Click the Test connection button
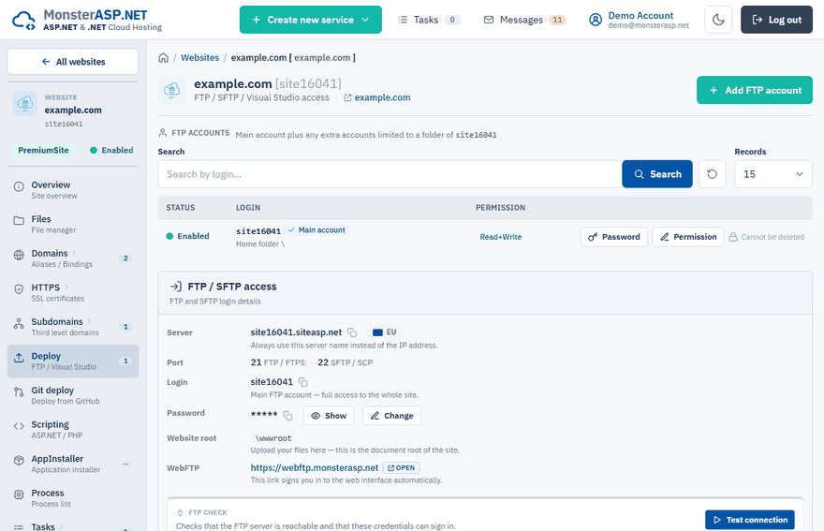 click(750, 520)
